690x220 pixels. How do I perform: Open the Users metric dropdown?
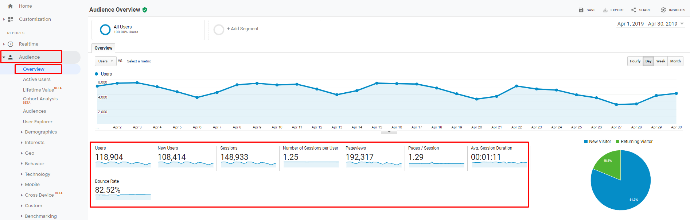[105, 61]
